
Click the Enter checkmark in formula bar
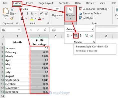click(38, 30)
